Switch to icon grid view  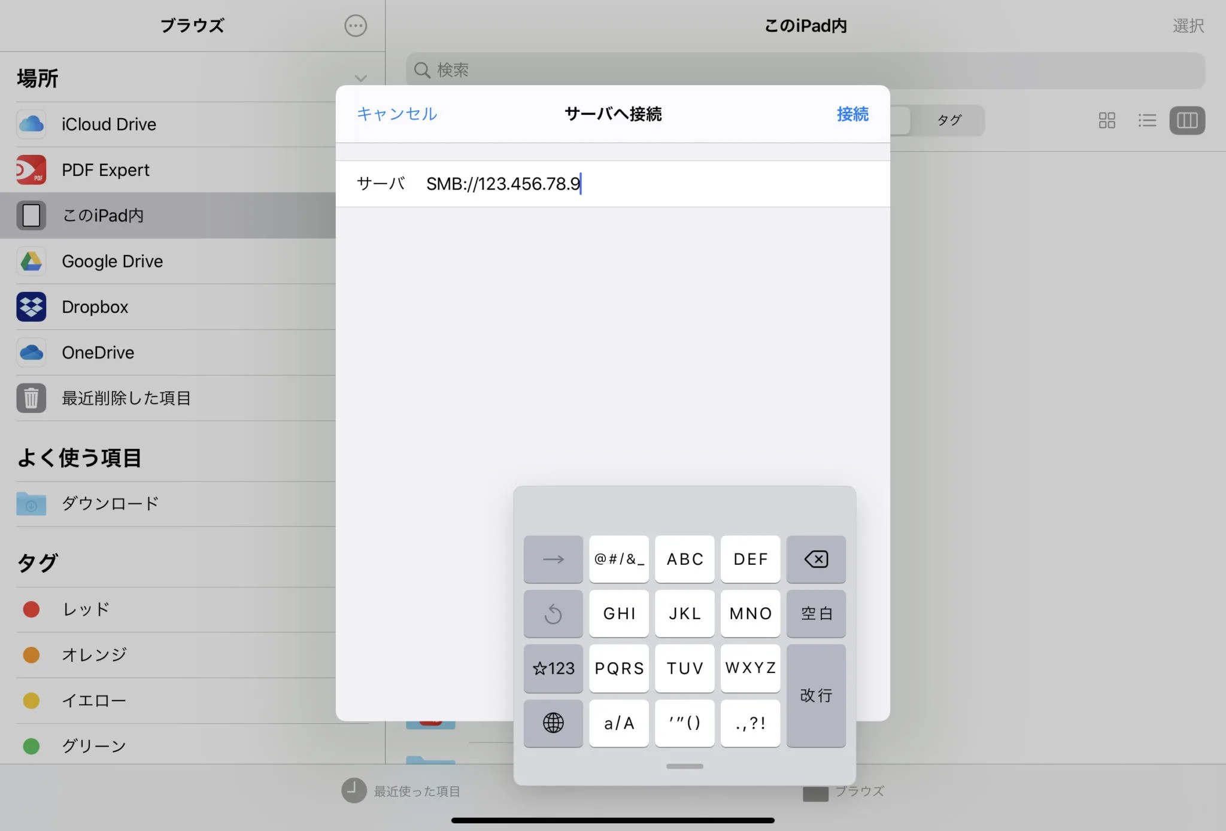coord(1107,120)
